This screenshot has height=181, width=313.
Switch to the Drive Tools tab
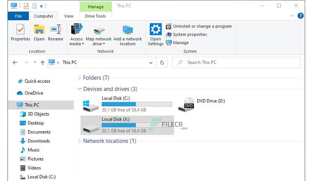tap(95, 16)
